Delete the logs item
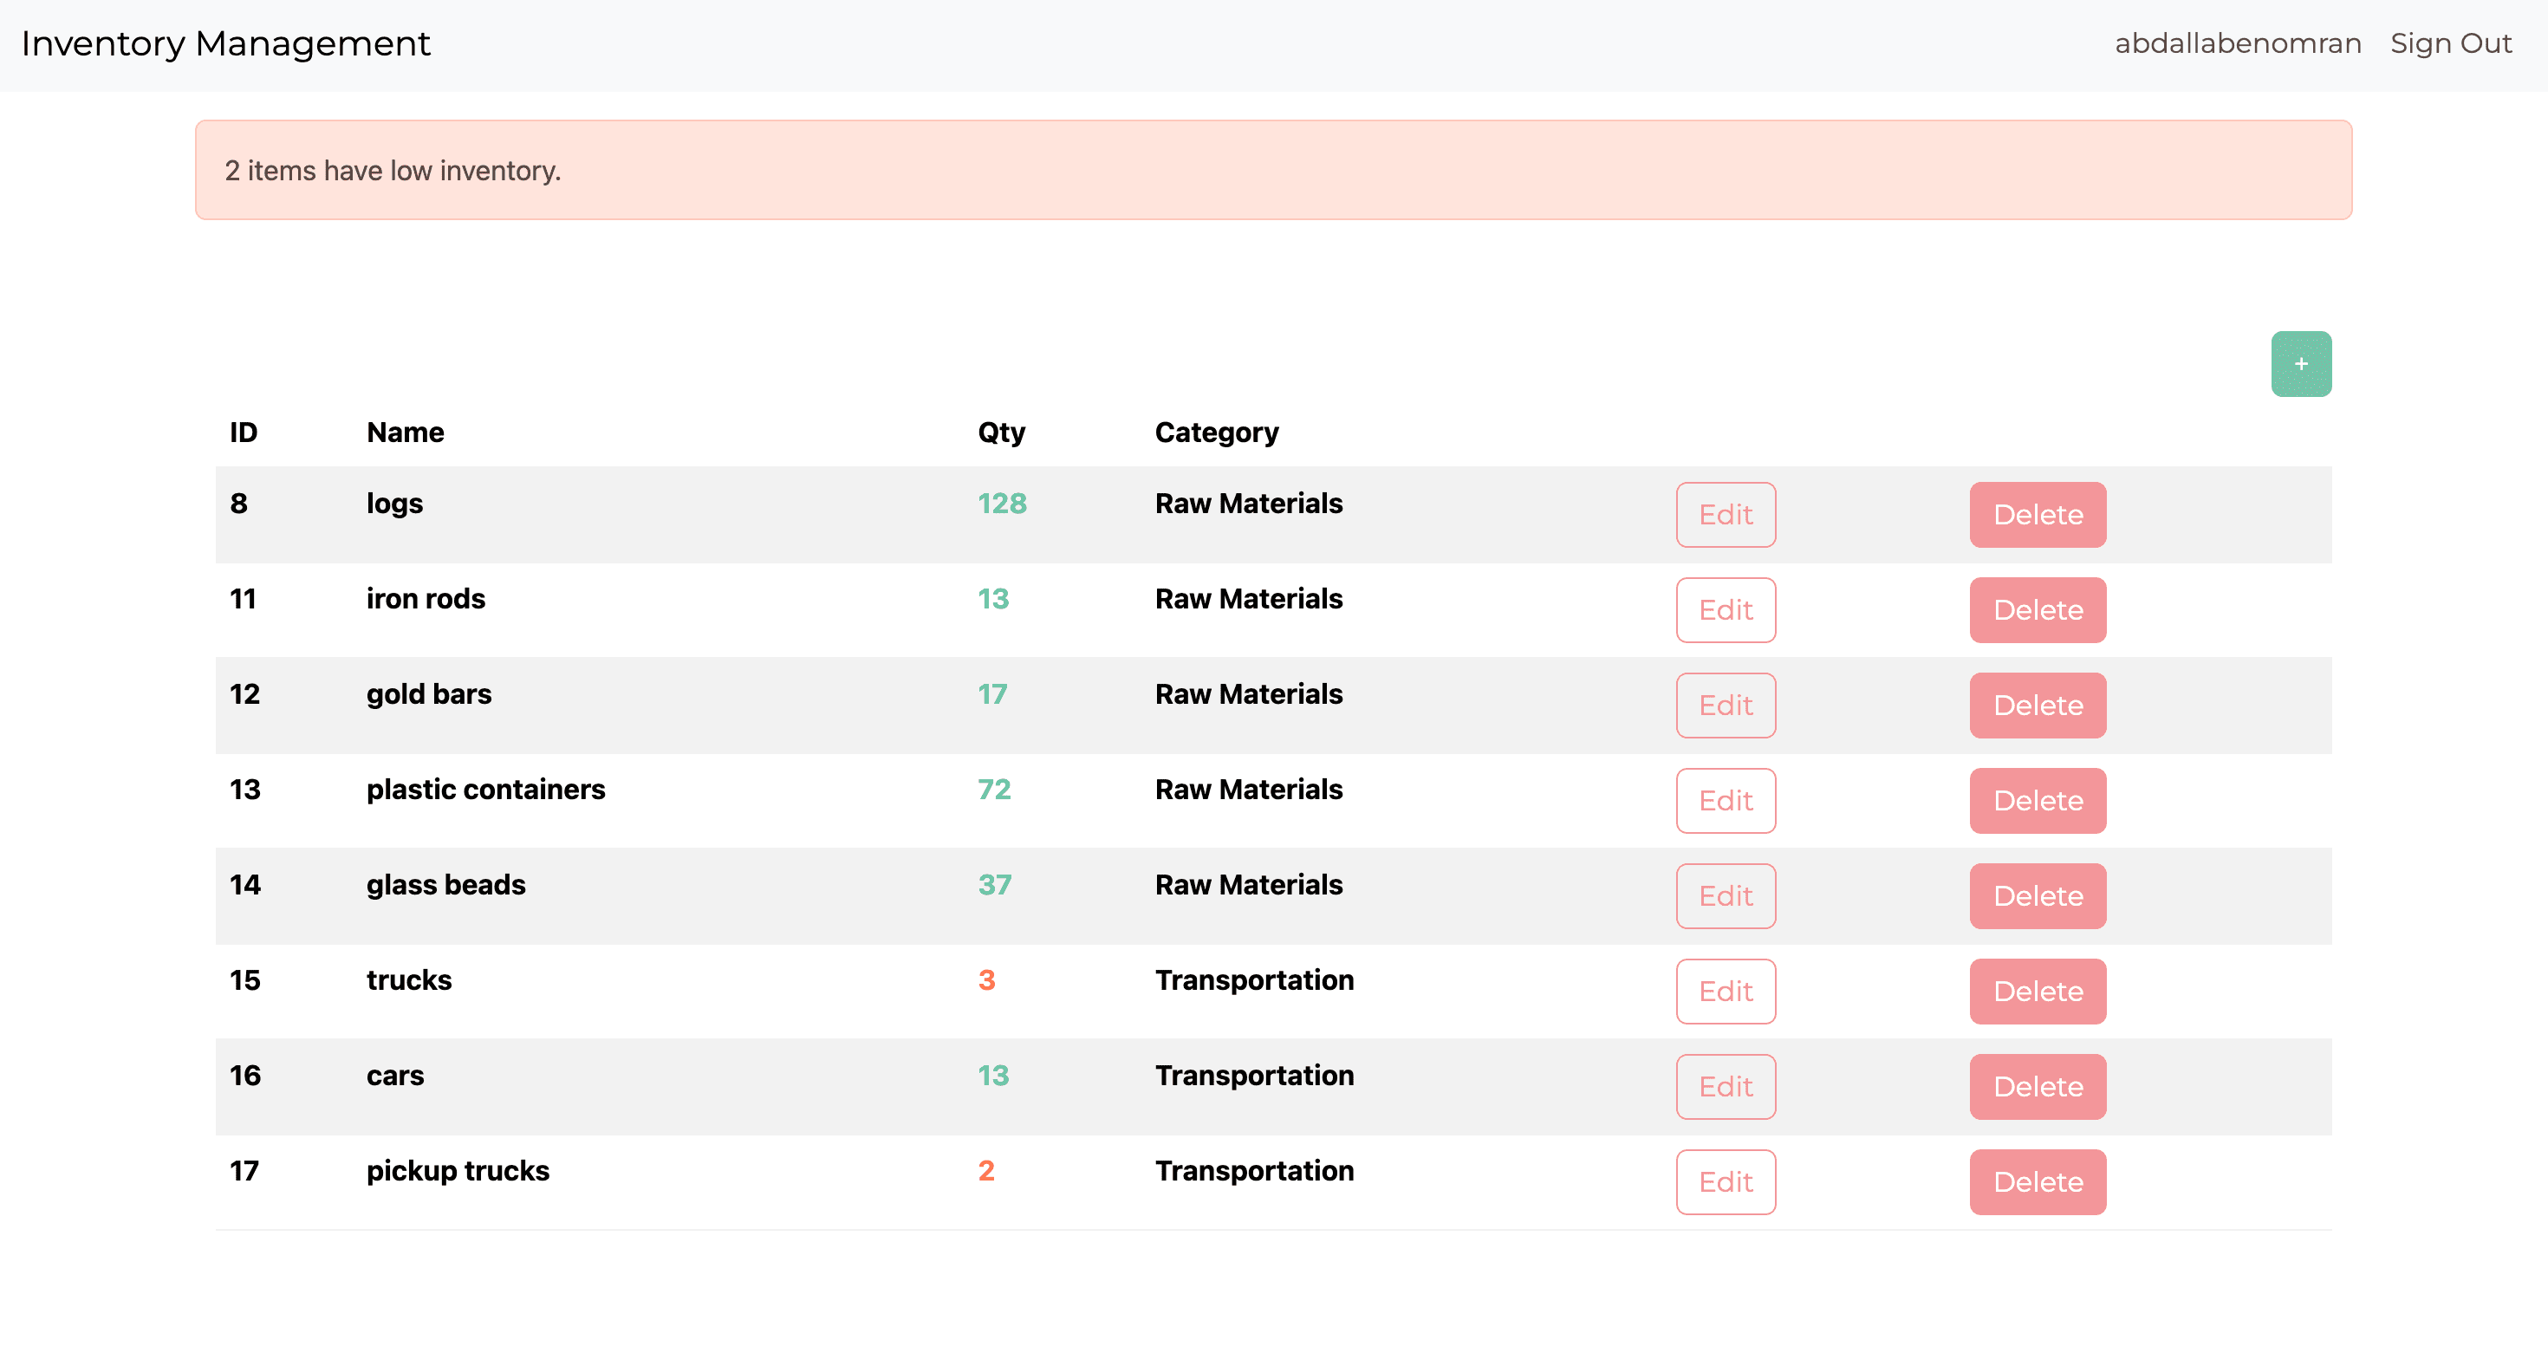The image size is (2548, 1366). 2037,514
